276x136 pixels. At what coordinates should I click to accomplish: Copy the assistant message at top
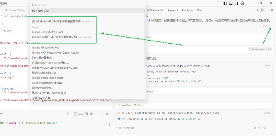coord(264,26)
